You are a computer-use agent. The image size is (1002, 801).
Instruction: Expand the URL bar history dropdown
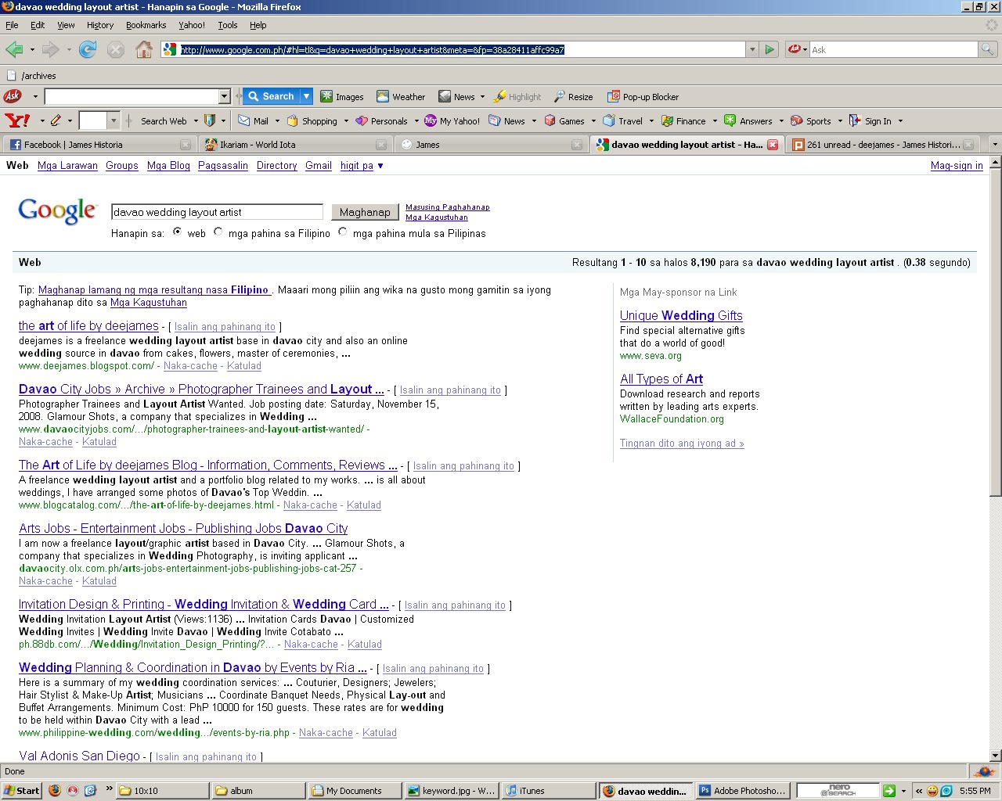coord(752,49)
